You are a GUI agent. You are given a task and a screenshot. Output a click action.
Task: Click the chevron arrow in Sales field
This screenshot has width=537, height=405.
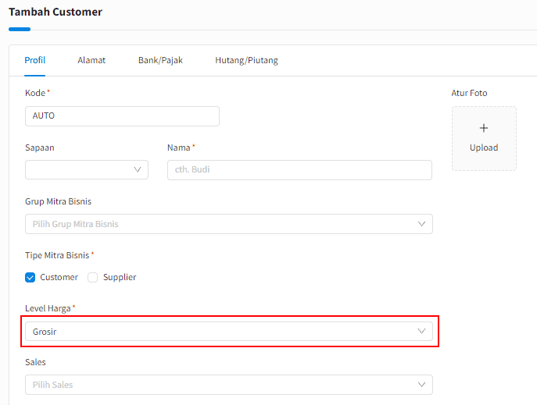tap(422, 385)
